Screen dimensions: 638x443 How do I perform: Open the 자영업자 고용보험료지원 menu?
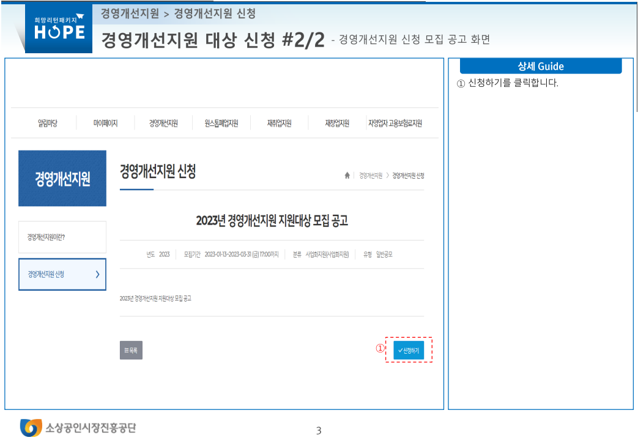[396, 122]
